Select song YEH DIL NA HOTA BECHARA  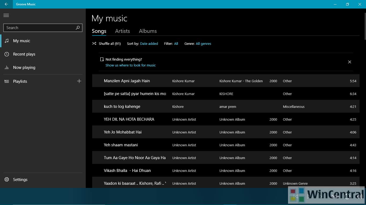[x=129, y=119]
